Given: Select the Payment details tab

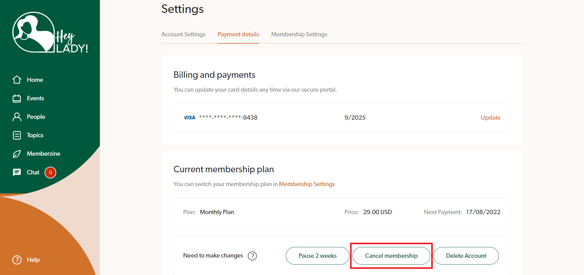Looking at the screenshot, I should click(238, 34).
